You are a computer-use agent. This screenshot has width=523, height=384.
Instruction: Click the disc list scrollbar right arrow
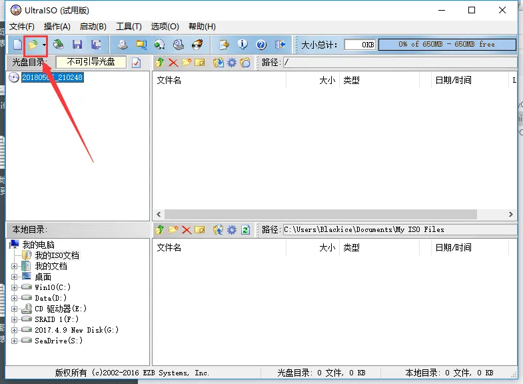pos(510,214)
